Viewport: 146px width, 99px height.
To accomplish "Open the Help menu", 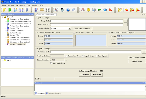I will coord(41,5).
